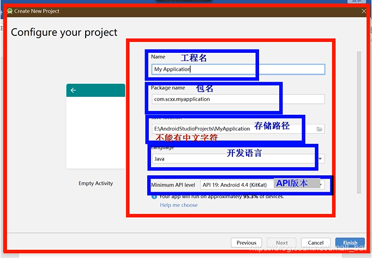Image resolution: width=372 pixels, height=258 pixels.
Task: Open the Language dropdown showing Java
Action: coord(238,159)
